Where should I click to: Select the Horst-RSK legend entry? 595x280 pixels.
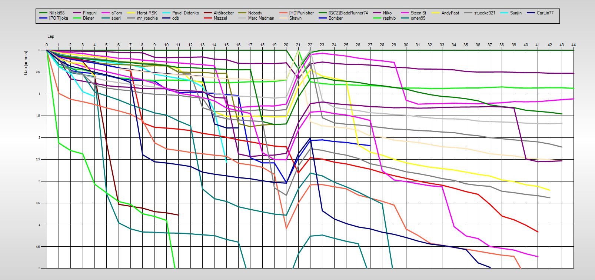[147, 13]
